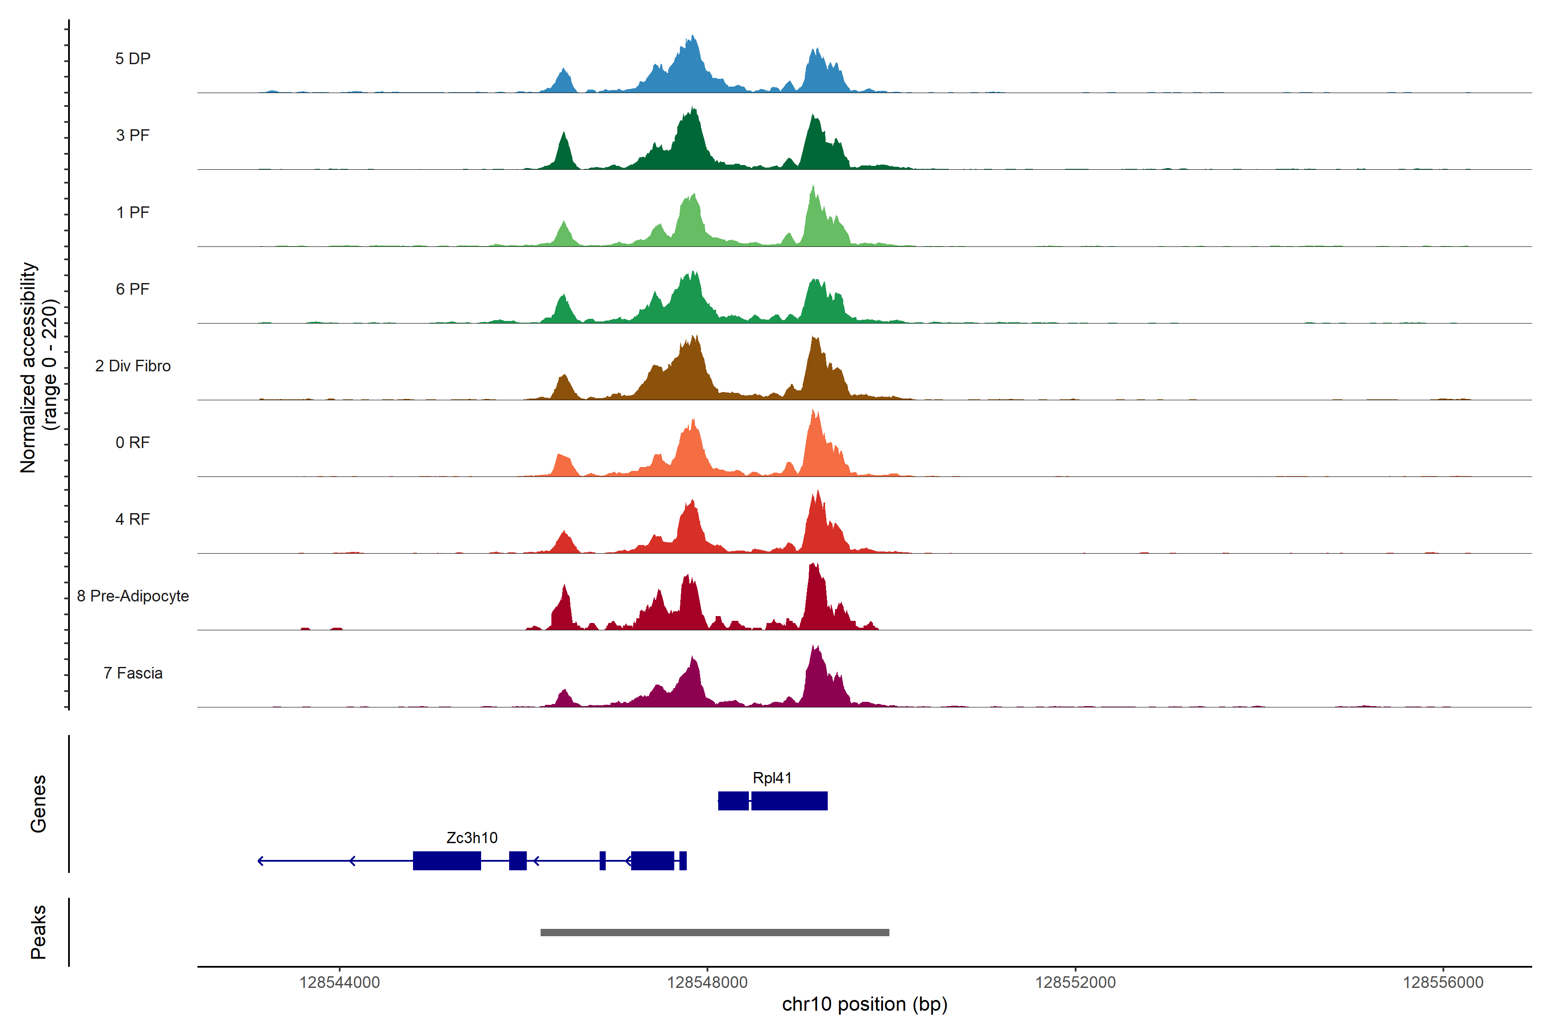The width and height of the screenshot is (1552, 1034).
Task: Click the Zc3h10 gene label
Action: pyautogui.click(x=472, y=838)
